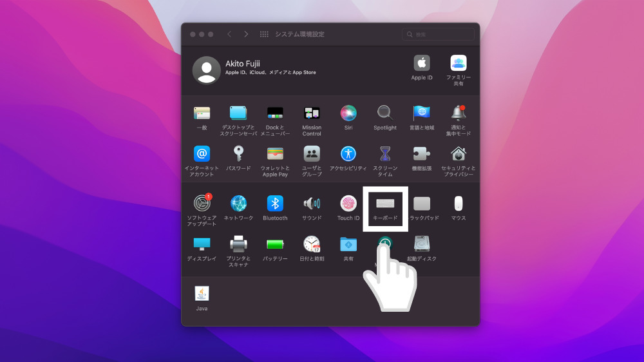Open 言語と地域 preferences
Image resolution: width=644 pixels, height=362 pixels.
422,113
